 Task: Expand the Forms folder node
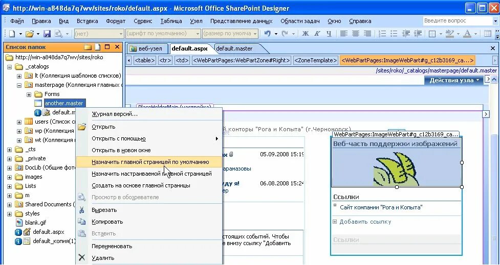[x=29, y=94]
